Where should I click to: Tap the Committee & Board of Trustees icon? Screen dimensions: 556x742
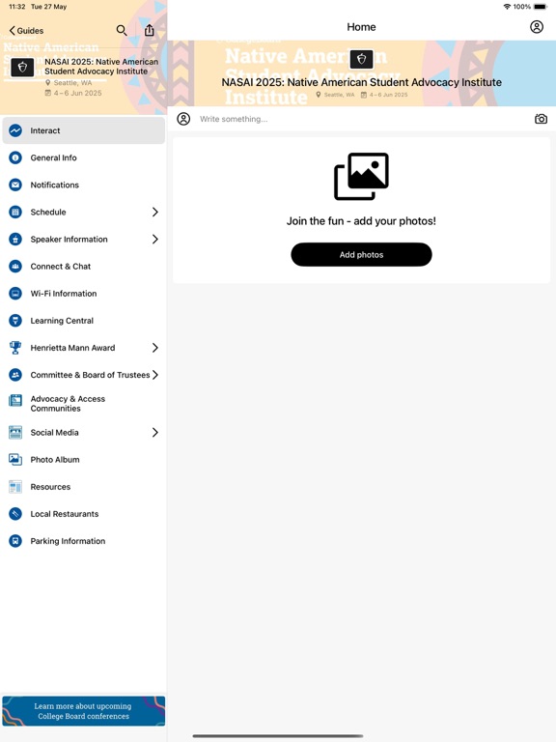[x=15, y=375]
